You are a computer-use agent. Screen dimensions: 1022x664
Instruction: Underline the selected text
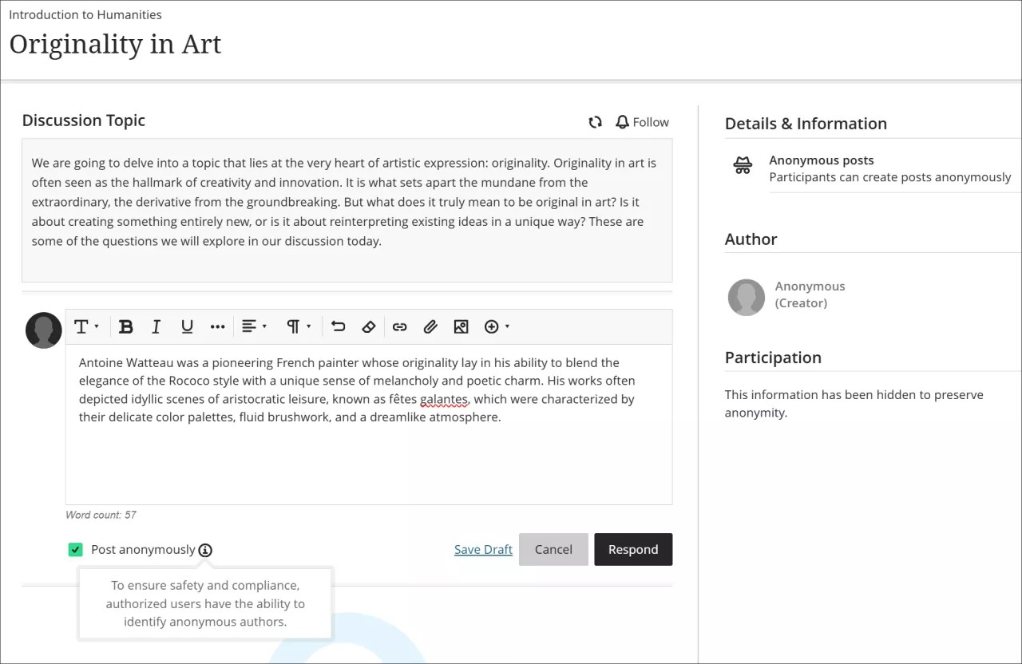click(187, 326)
